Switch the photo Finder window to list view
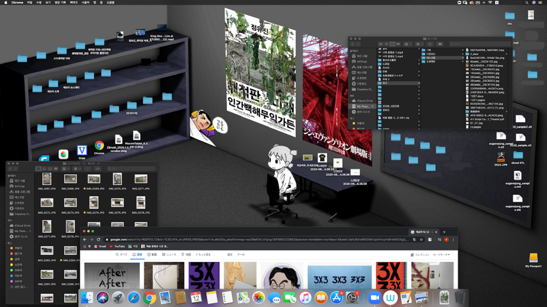Image resolution: width=547 pixels, height=307 pixels. click(44, 169)
